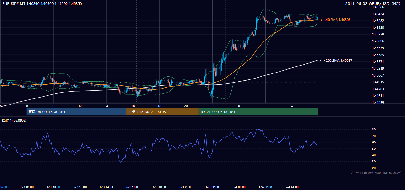Click price axis value 1.46282
Screen dimensions: 405x190
[x=378, y=21]
